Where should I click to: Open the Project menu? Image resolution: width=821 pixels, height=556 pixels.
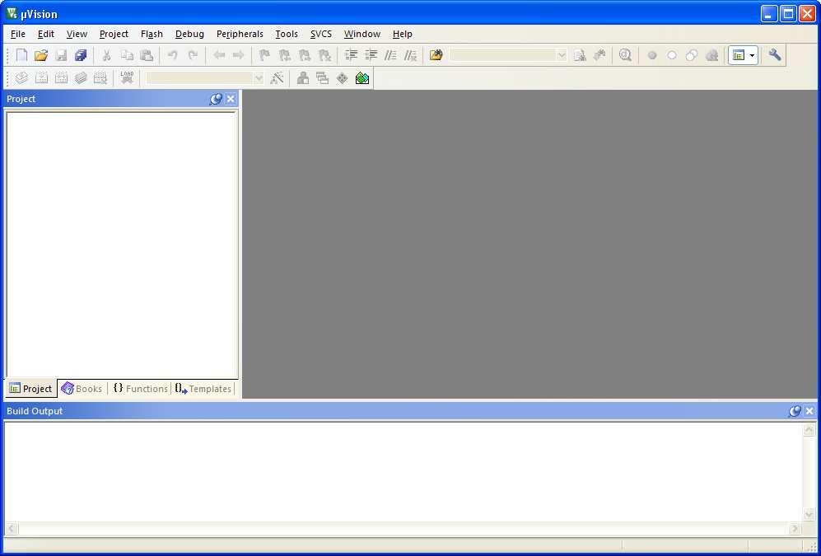[114, 34]
